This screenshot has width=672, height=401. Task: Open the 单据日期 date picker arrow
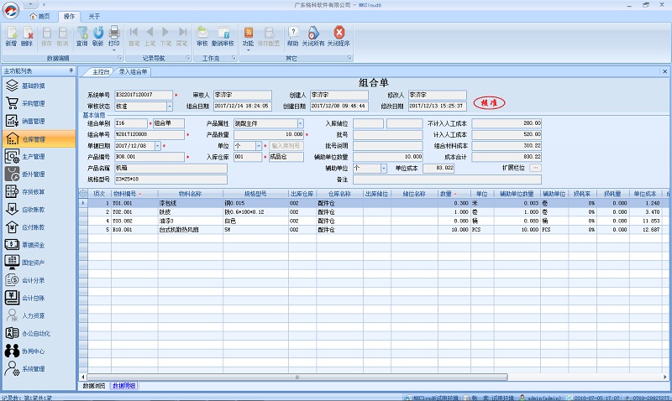[x=158, y=146]
